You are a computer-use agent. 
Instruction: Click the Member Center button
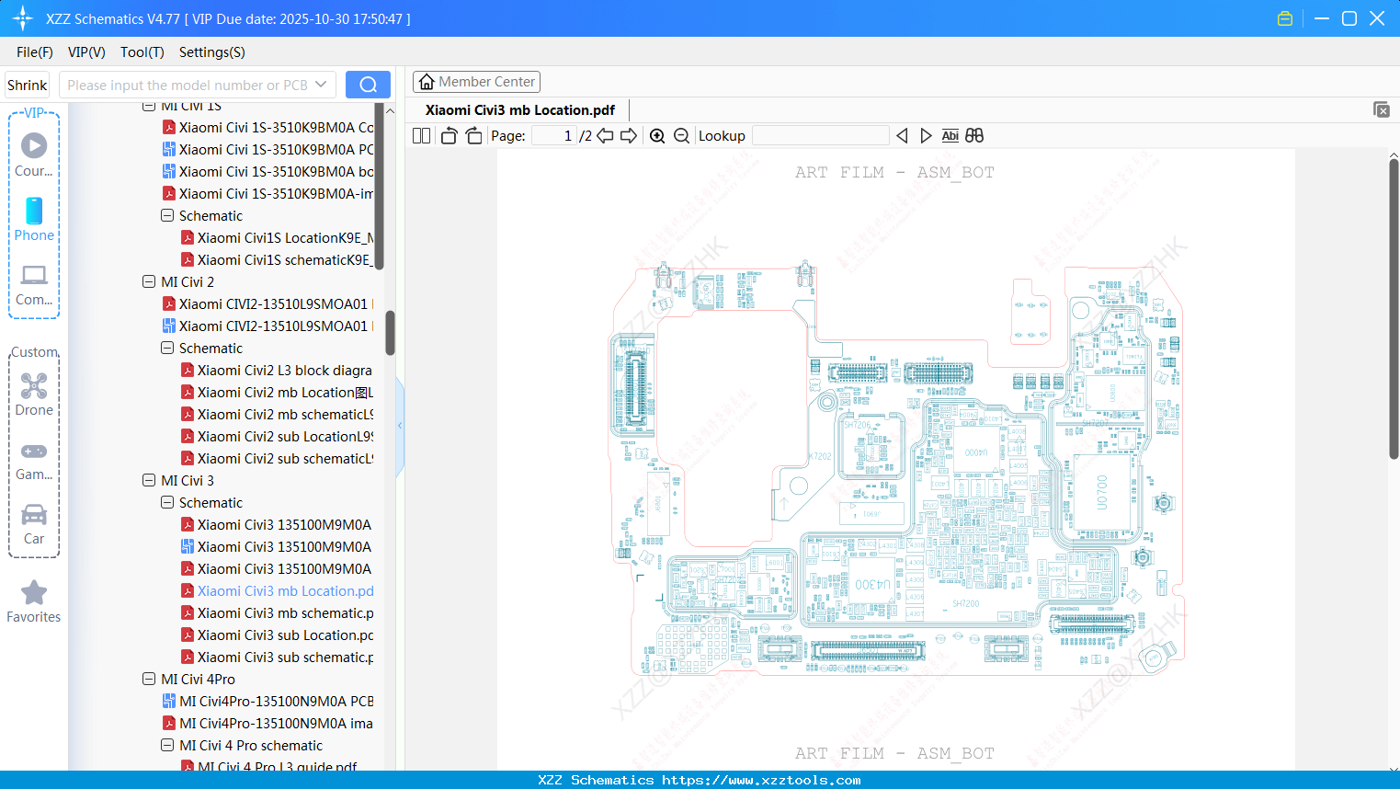tap(476, 81)
